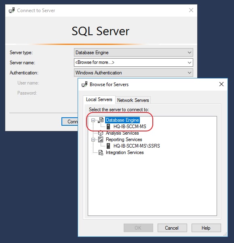Image resolution: width=234 pixels, height=243 pixels.
Task: Click the OK button in Browse for Servers
Action: [x=138, y=228]
